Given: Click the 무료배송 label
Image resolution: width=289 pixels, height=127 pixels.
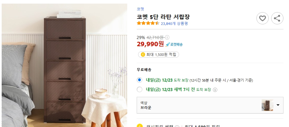Looking at the screenshot, I should [144, 70].
